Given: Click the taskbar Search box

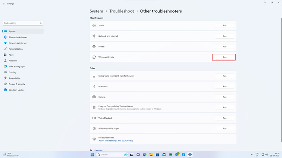Looking at the screenshot, I should click(x=112, y=154).
